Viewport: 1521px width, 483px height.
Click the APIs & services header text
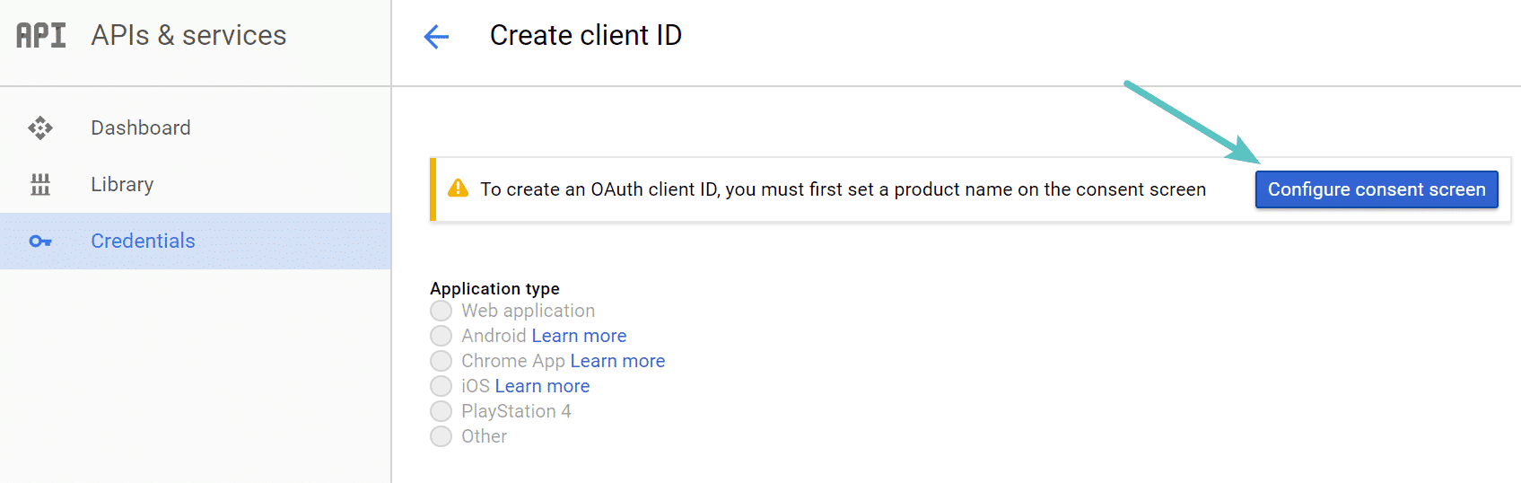pos(188,35)
